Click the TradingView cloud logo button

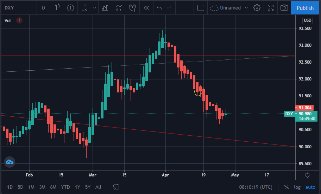click(10, 162)
